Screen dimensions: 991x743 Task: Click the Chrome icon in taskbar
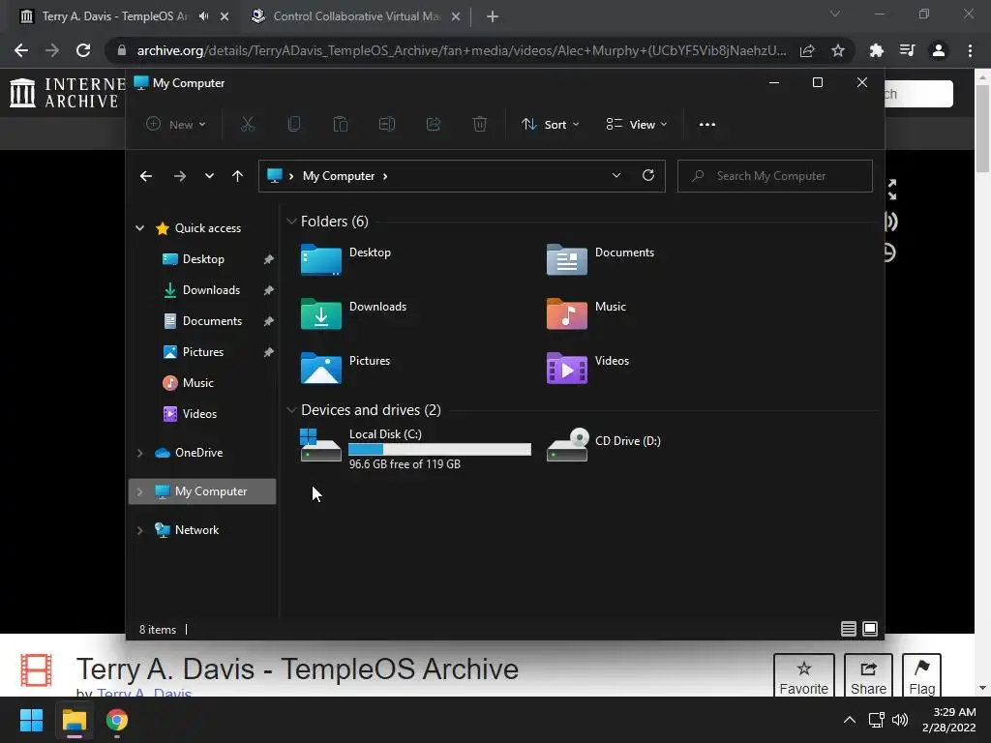117,720
